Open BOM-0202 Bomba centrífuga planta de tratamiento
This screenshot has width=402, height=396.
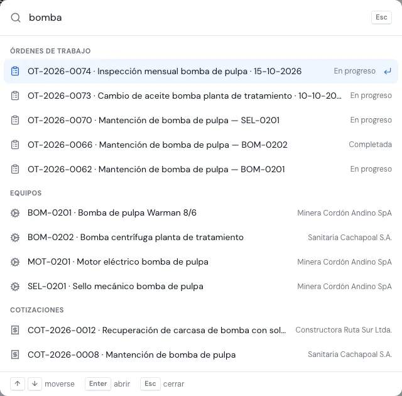pos(201,238)
